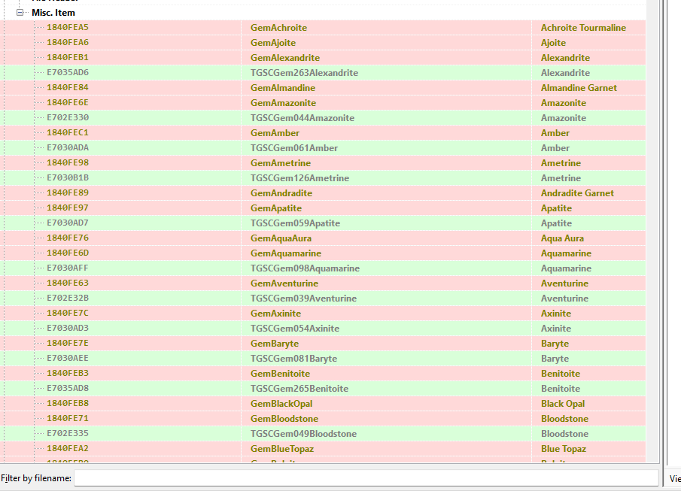Select record 1840FE84

67,88
